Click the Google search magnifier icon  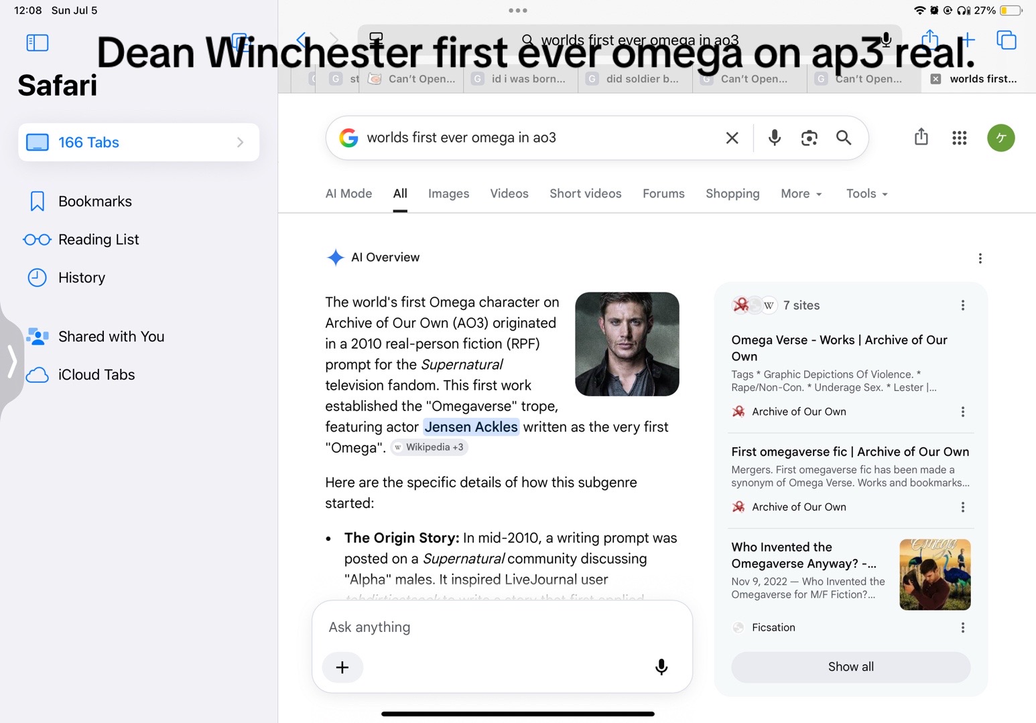844,138
